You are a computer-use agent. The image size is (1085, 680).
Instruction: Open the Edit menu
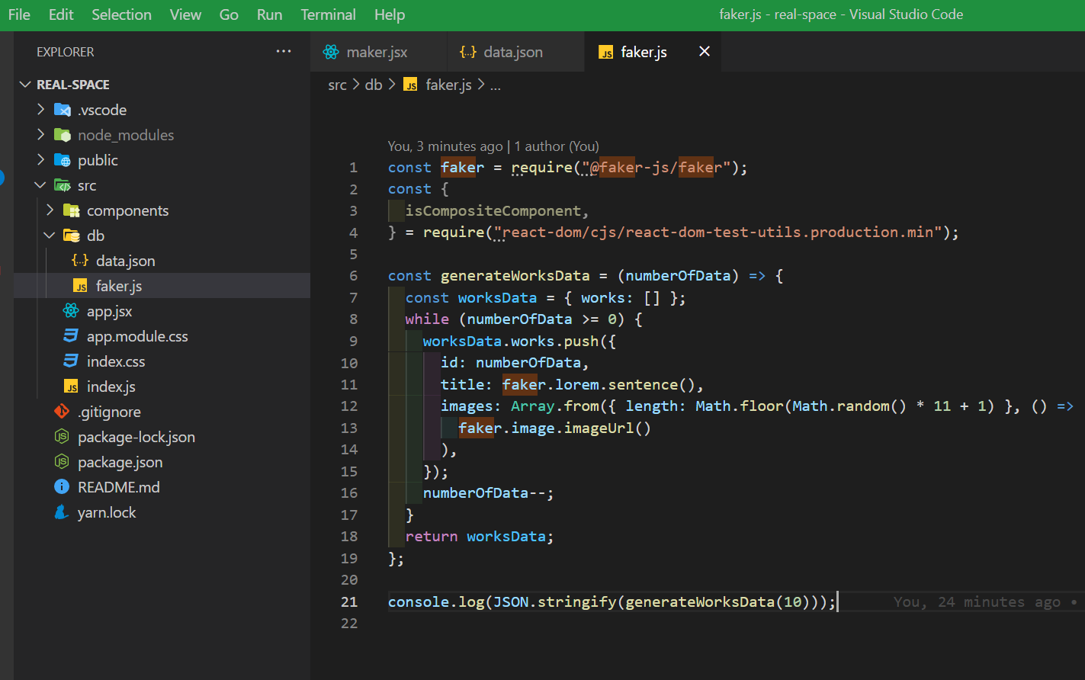tap(61, 14)
